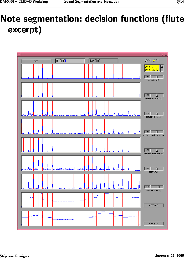This screenshot has height=258, width=184.
Task: Select the first entry in the yellow list box
Action: point(152,67)
